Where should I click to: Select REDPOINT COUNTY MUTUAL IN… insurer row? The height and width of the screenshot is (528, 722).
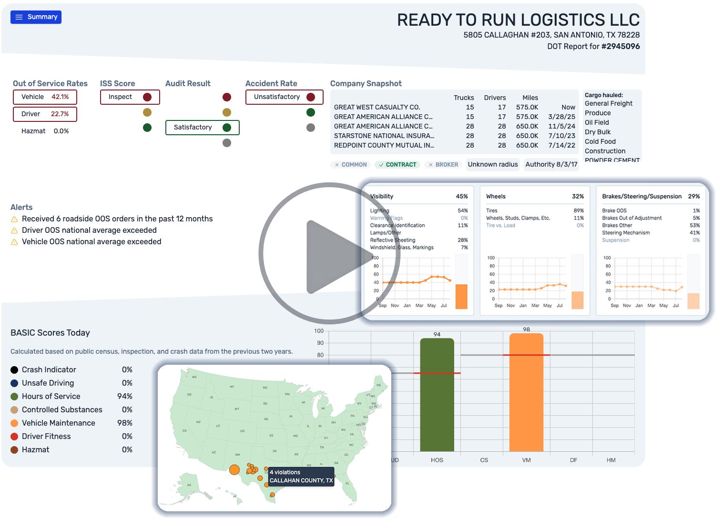(455, 146)
